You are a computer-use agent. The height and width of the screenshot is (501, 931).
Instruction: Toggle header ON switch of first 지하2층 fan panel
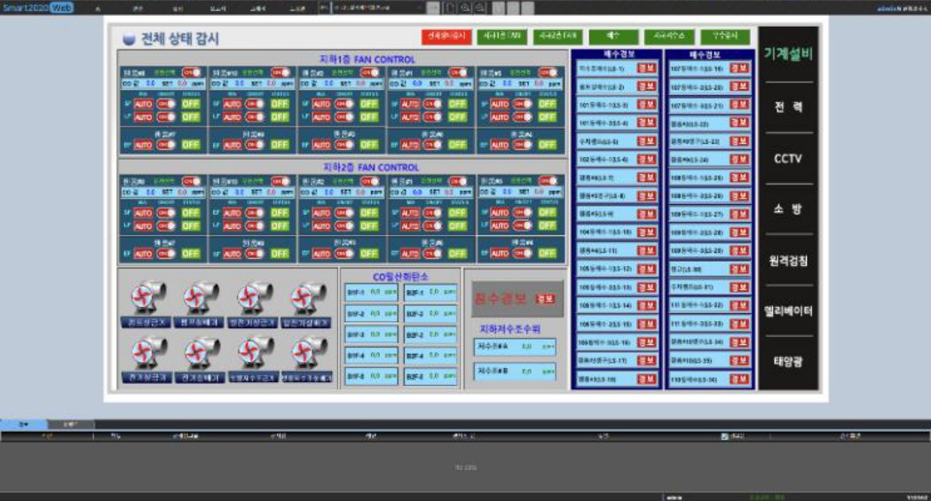pos(191,181)
